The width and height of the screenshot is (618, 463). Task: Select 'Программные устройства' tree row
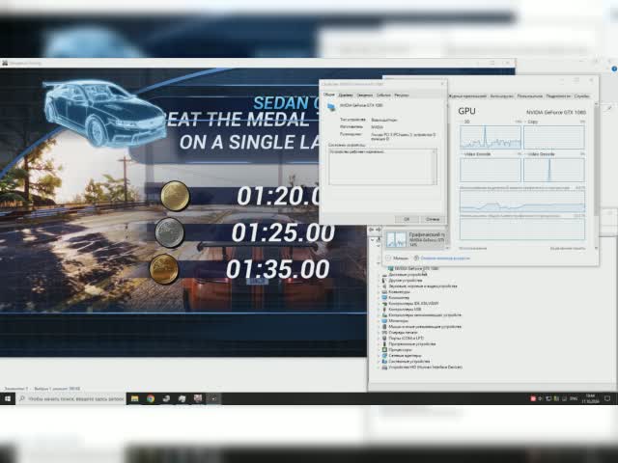tap(412, 343)
